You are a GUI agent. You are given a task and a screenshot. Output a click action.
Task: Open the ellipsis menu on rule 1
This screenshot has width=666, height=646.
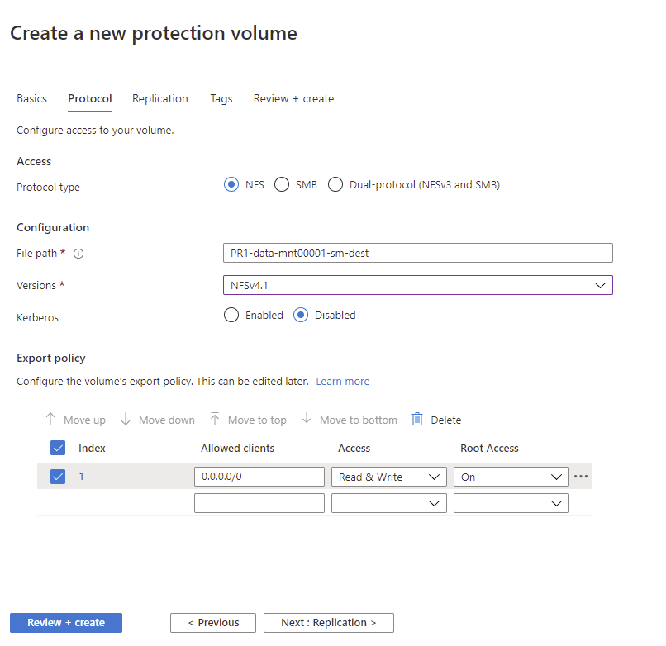click(581, 477)
